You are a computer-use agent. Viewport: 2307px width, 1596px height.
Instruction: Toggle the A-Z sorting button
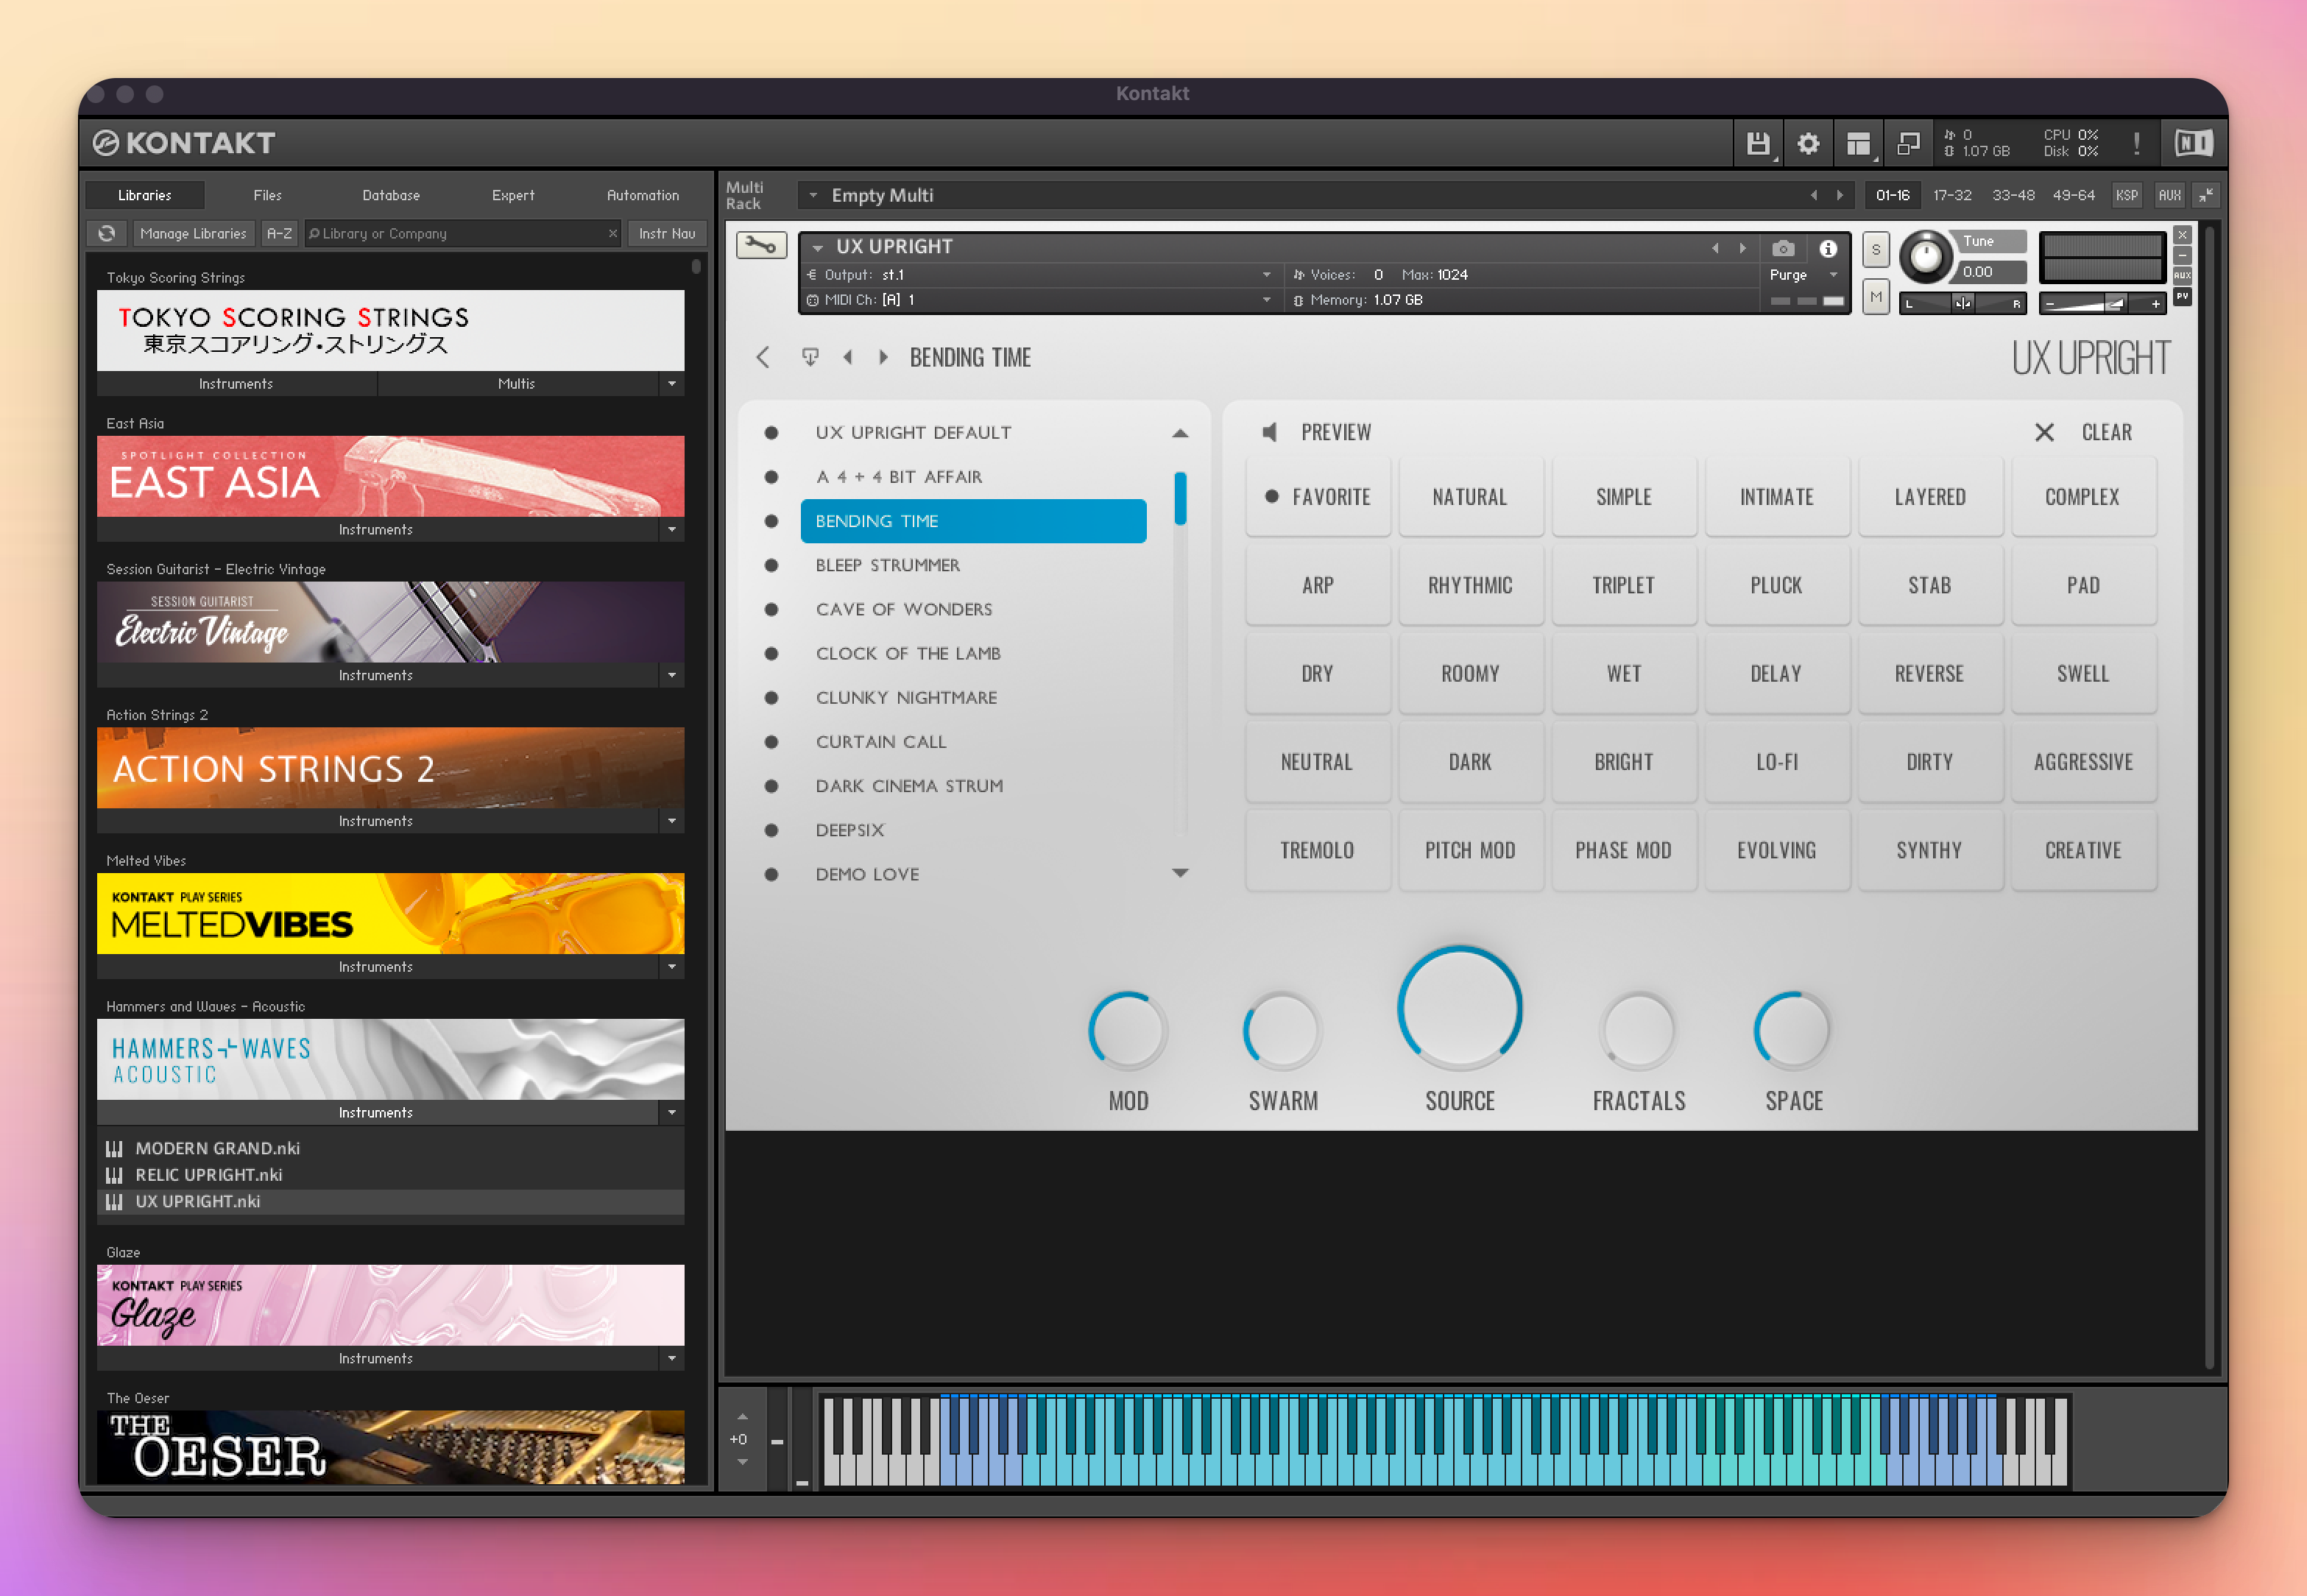point(279,233)
